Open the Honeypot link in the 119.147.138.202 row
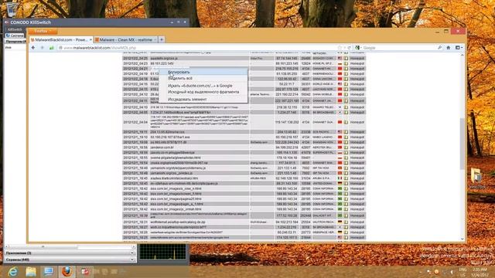Viewport: 495px width, 278px height. pos(357,122)
